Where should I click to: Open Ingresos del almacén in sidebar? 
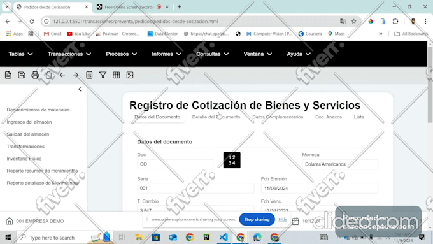click(x=29, y=122)
